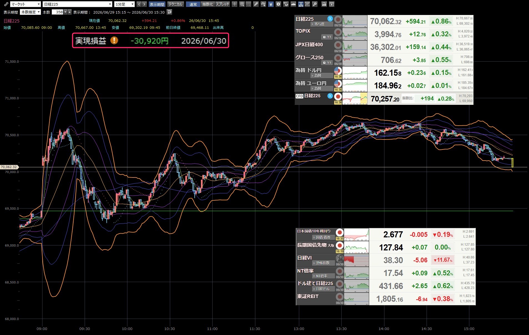Screen dimensions: 529x335
Task: Open the 1分足 timeframe dropdown
Action: coord(124,4)
